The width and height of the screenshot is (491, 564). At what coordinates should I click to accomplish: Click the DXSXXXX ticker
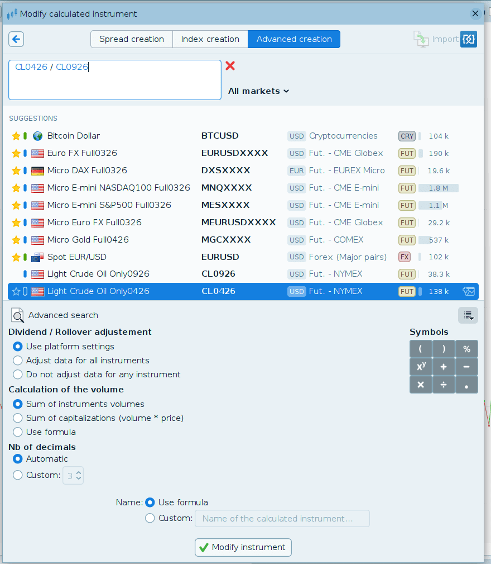pyautogui.click(x=226, y=170)
